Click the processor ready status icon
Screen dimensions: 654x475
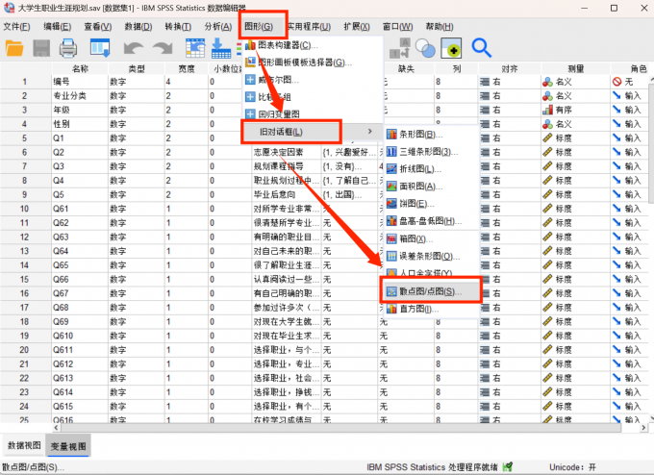point(508,466)
